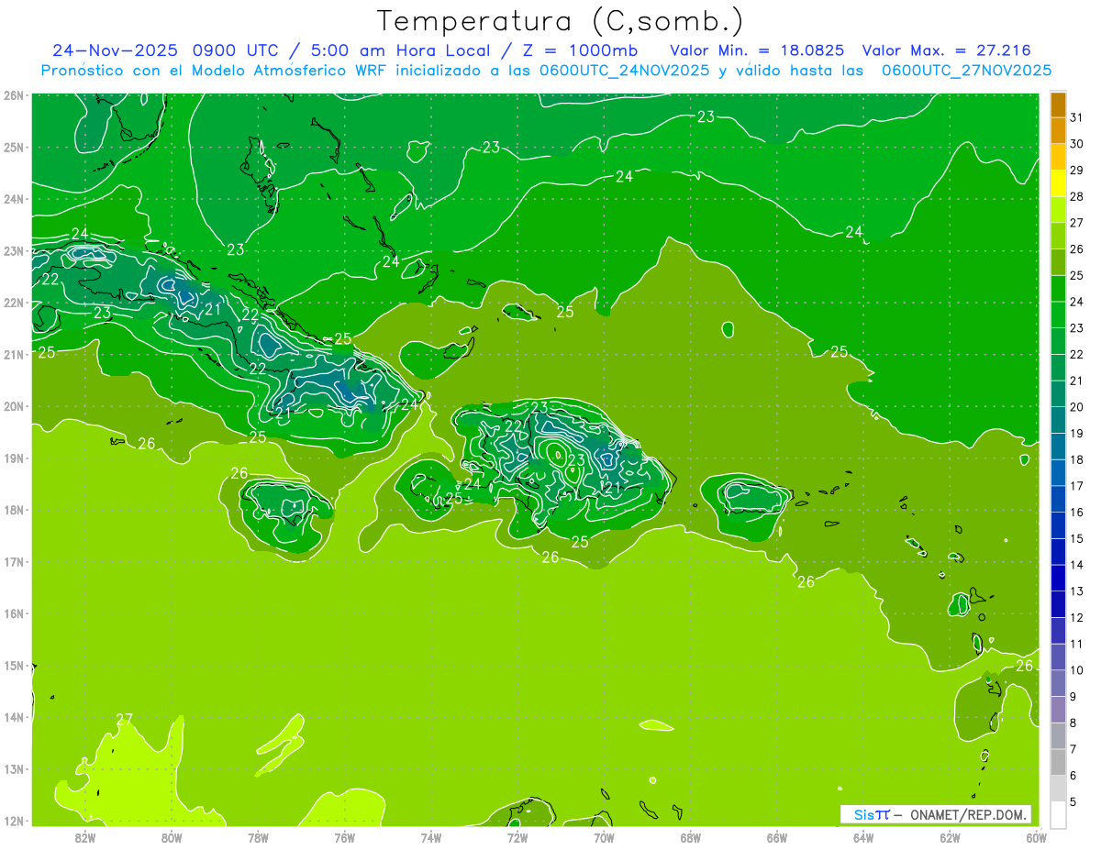Click the '20N' latitude axis label

[14, 406]
